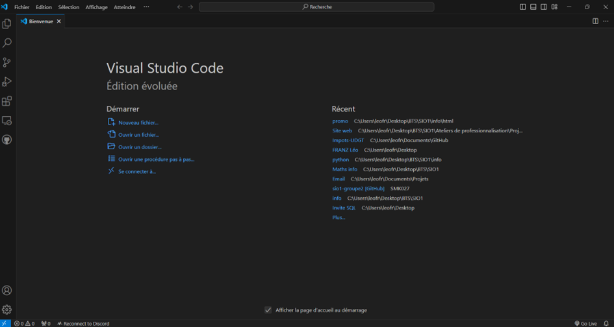Open recent folder python

click(340, 160)
